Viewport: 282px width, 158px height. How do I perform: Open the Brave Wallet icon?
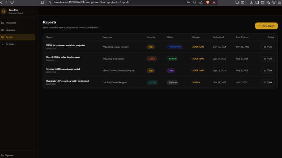(x=263, y=2)
